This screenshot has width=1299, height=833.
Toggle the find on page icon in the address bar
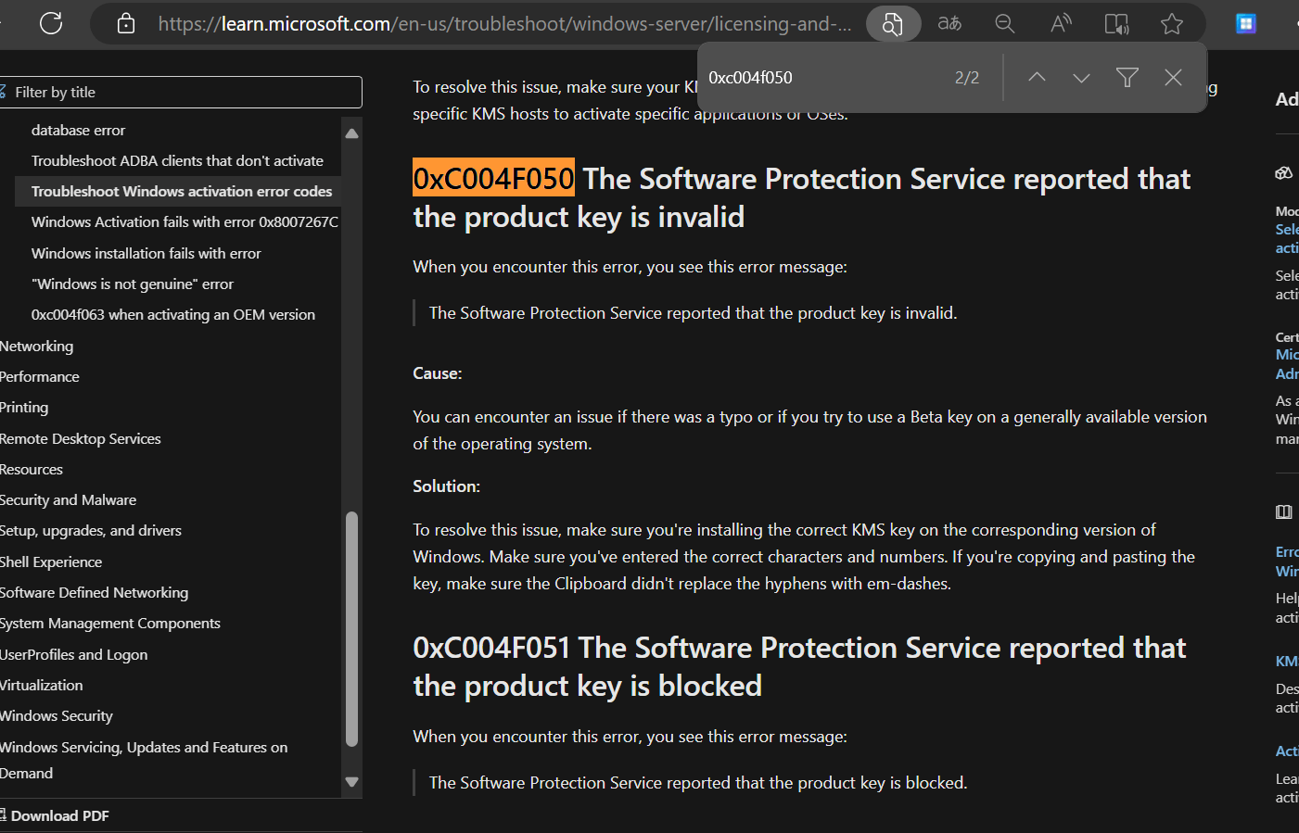point(893,24)
